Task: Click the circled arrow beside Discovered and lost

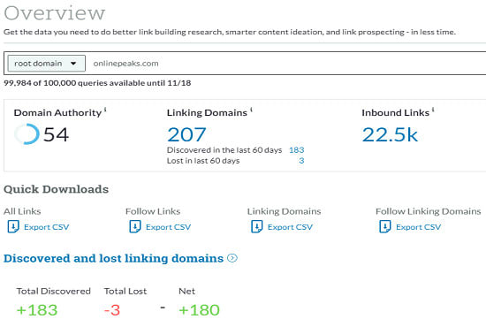Action: tap(232, 258)
